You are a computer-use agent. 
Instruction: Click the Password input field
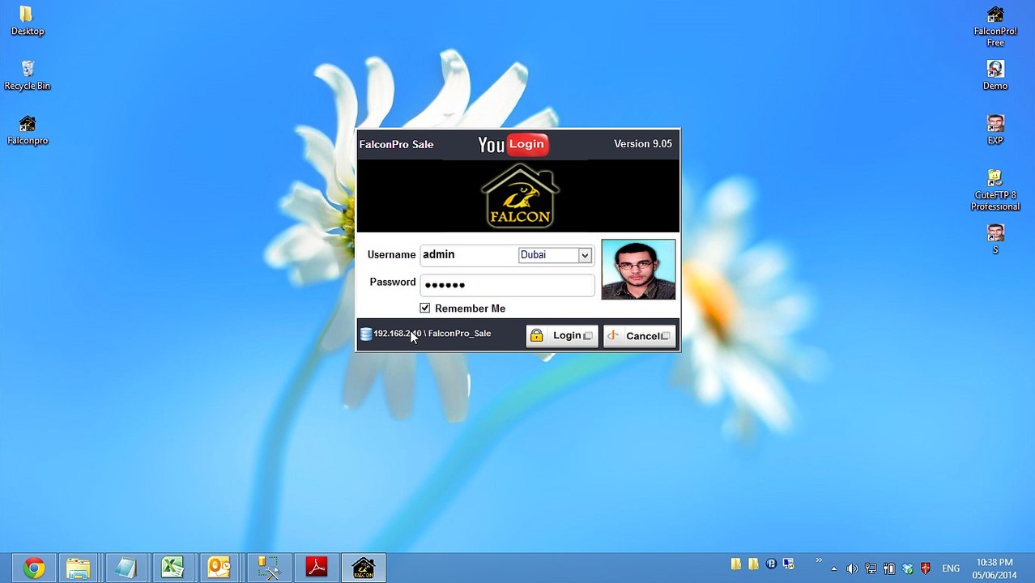[x=508, y=284]
